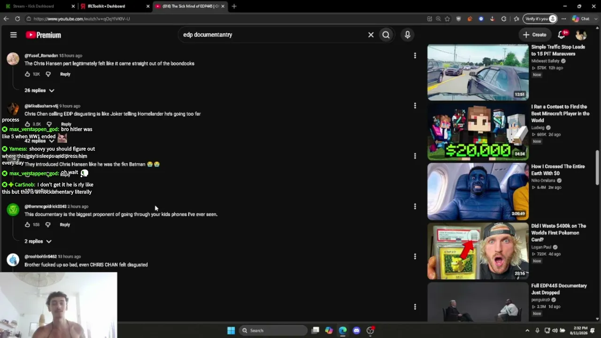The width and height of the screenshot is (601, 338).
Task: Open the Pokemon card video thumbnail
Action: coord(478,251)
